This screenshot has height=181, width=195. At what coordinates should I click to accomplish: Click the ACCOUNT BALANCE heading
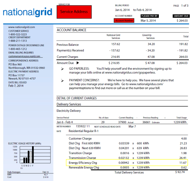coord(72,30)
